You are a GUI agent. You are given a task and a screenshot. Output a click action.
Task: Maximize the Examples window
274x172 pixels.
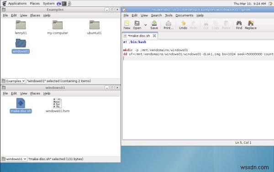tap(112, 10)
